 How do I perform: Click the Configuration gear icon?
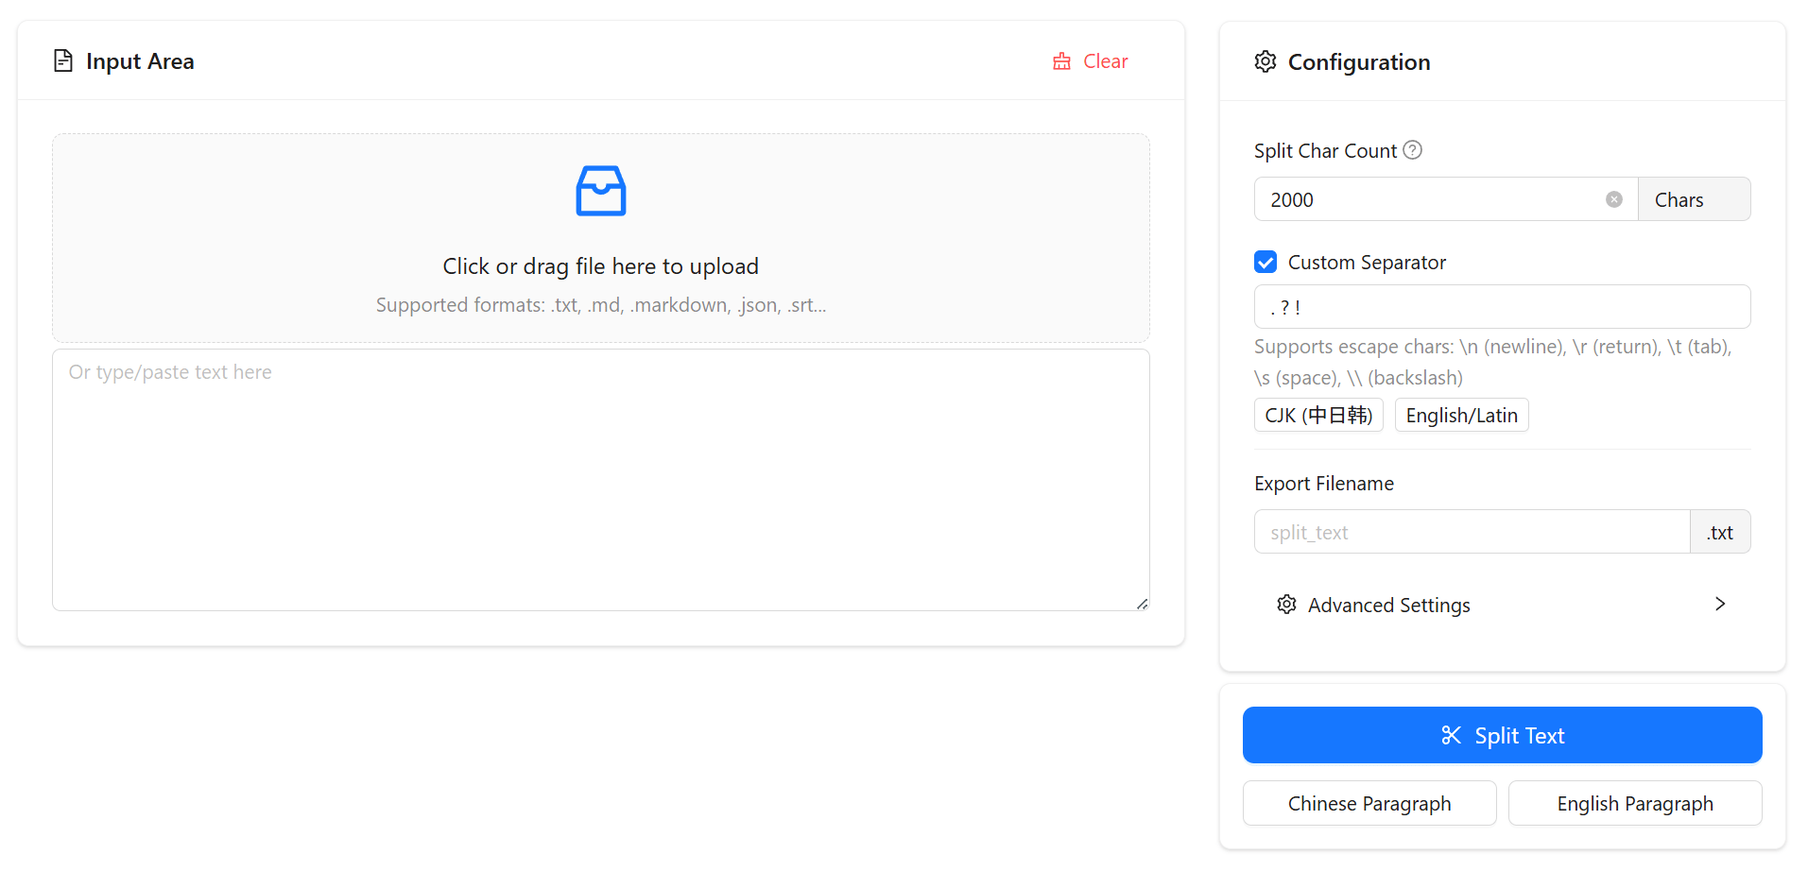[1265, 62]
